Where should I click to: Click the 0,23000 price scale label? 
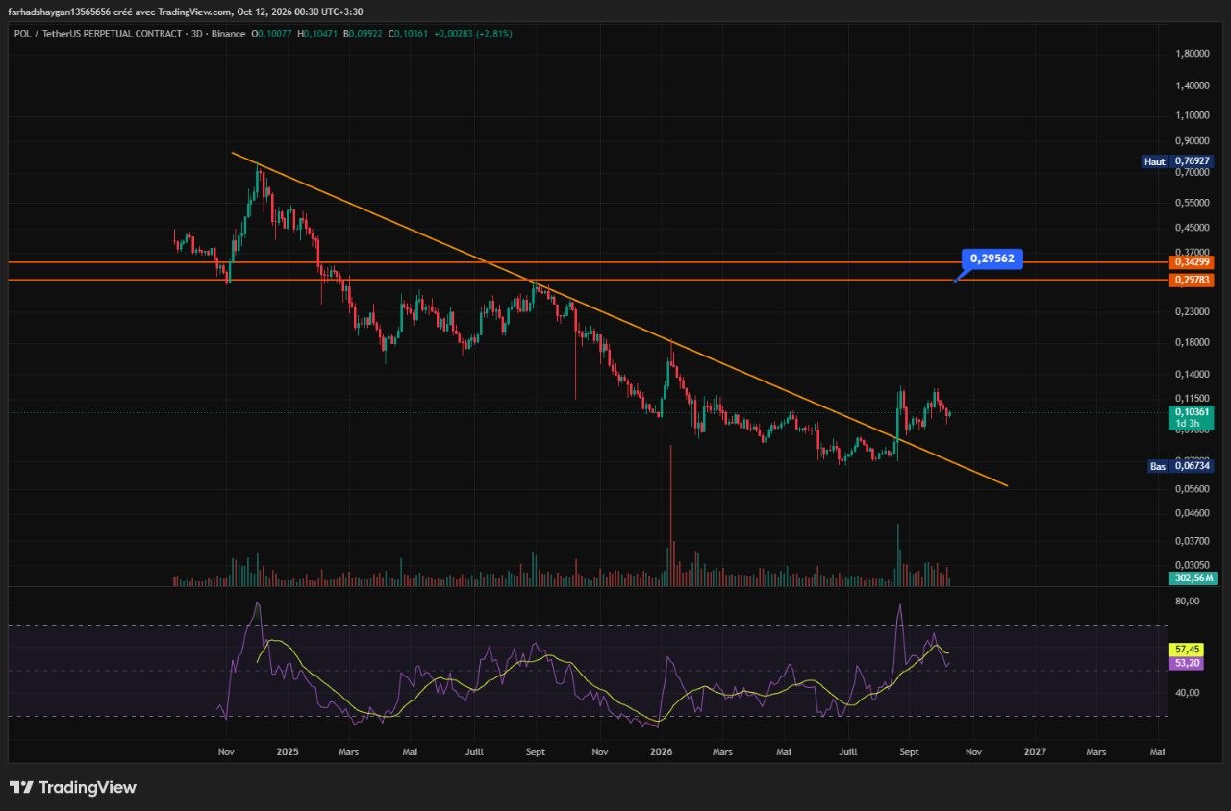click(x=1193, y=312)
